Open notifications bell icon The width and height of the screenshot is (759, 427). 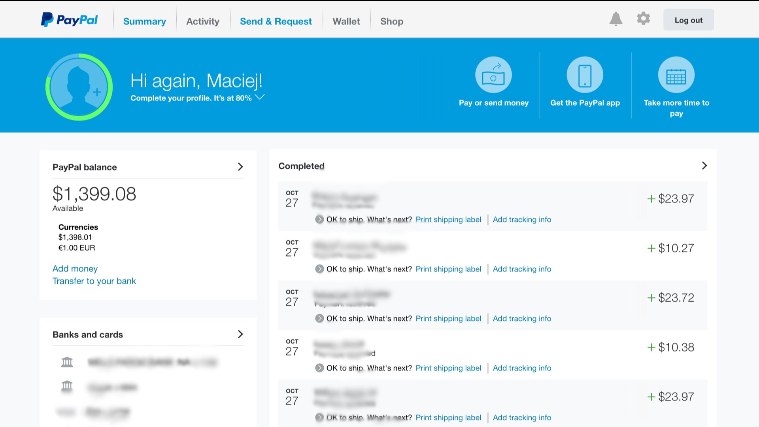point(616,19)
